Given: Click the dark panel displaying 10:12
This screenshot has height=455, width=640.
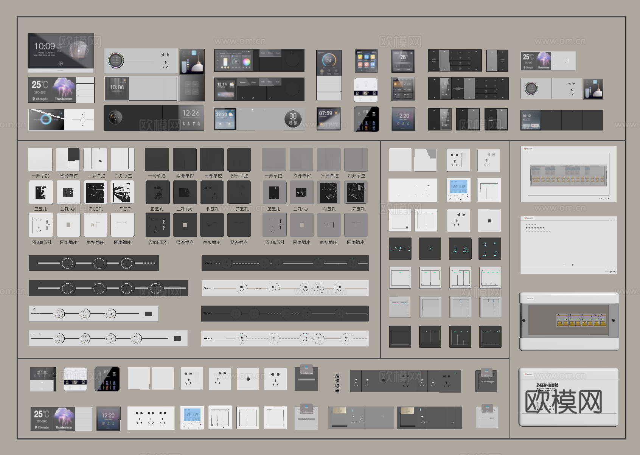Looking at the screenshot, I should coord(561,120).
